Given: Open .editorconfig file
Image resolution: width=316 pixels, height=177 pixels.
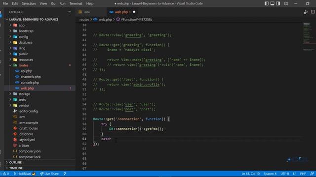Looking at the screenshot, I should click(28, 111).
